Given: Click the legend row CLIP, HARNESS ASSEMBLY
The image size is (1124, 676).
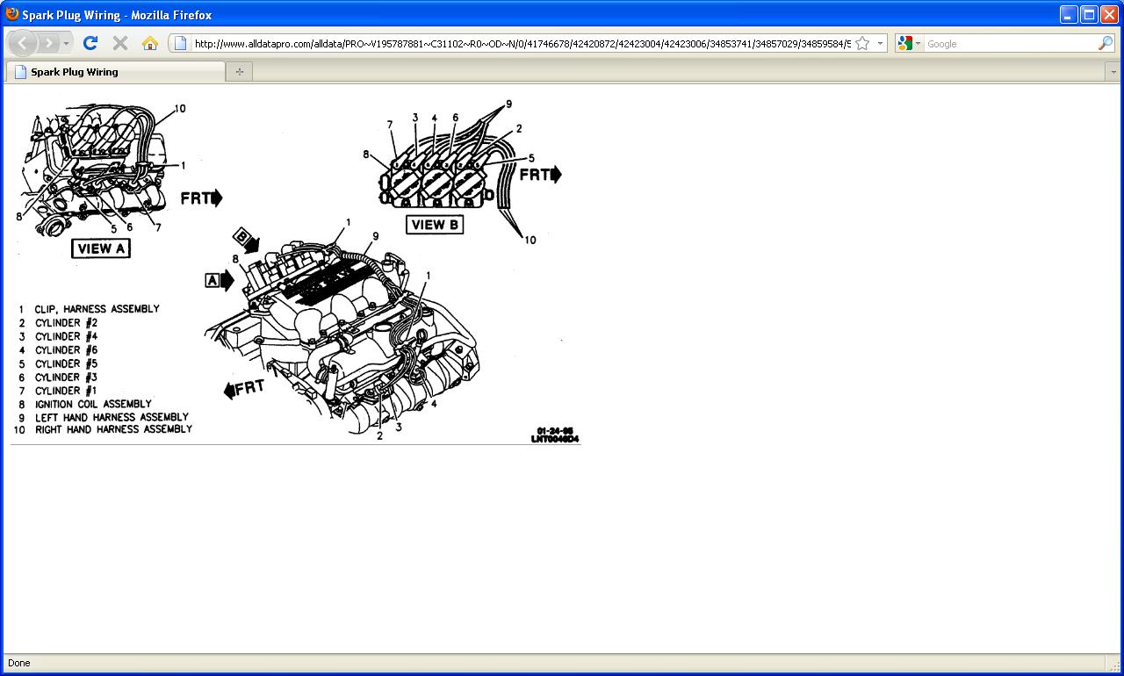Looking at the screenshot, I should [x=90, y=309].
